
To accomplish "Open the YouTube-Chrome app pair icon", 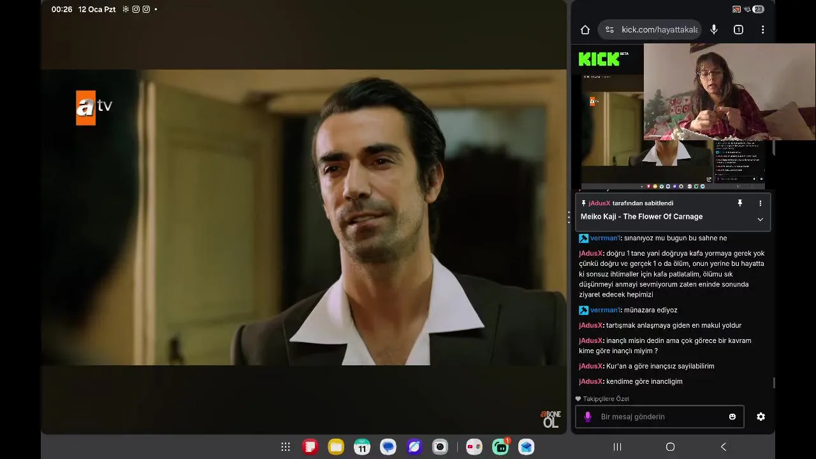I will tap(474, 447).
